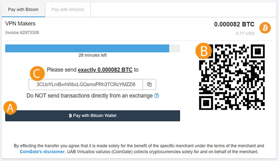Switch to the Pay with Bitcoin tab

tap(23, 10)
